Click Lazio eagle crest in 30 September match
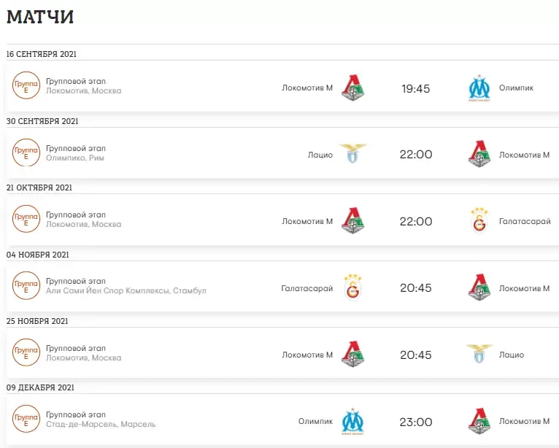 [353, 155]
